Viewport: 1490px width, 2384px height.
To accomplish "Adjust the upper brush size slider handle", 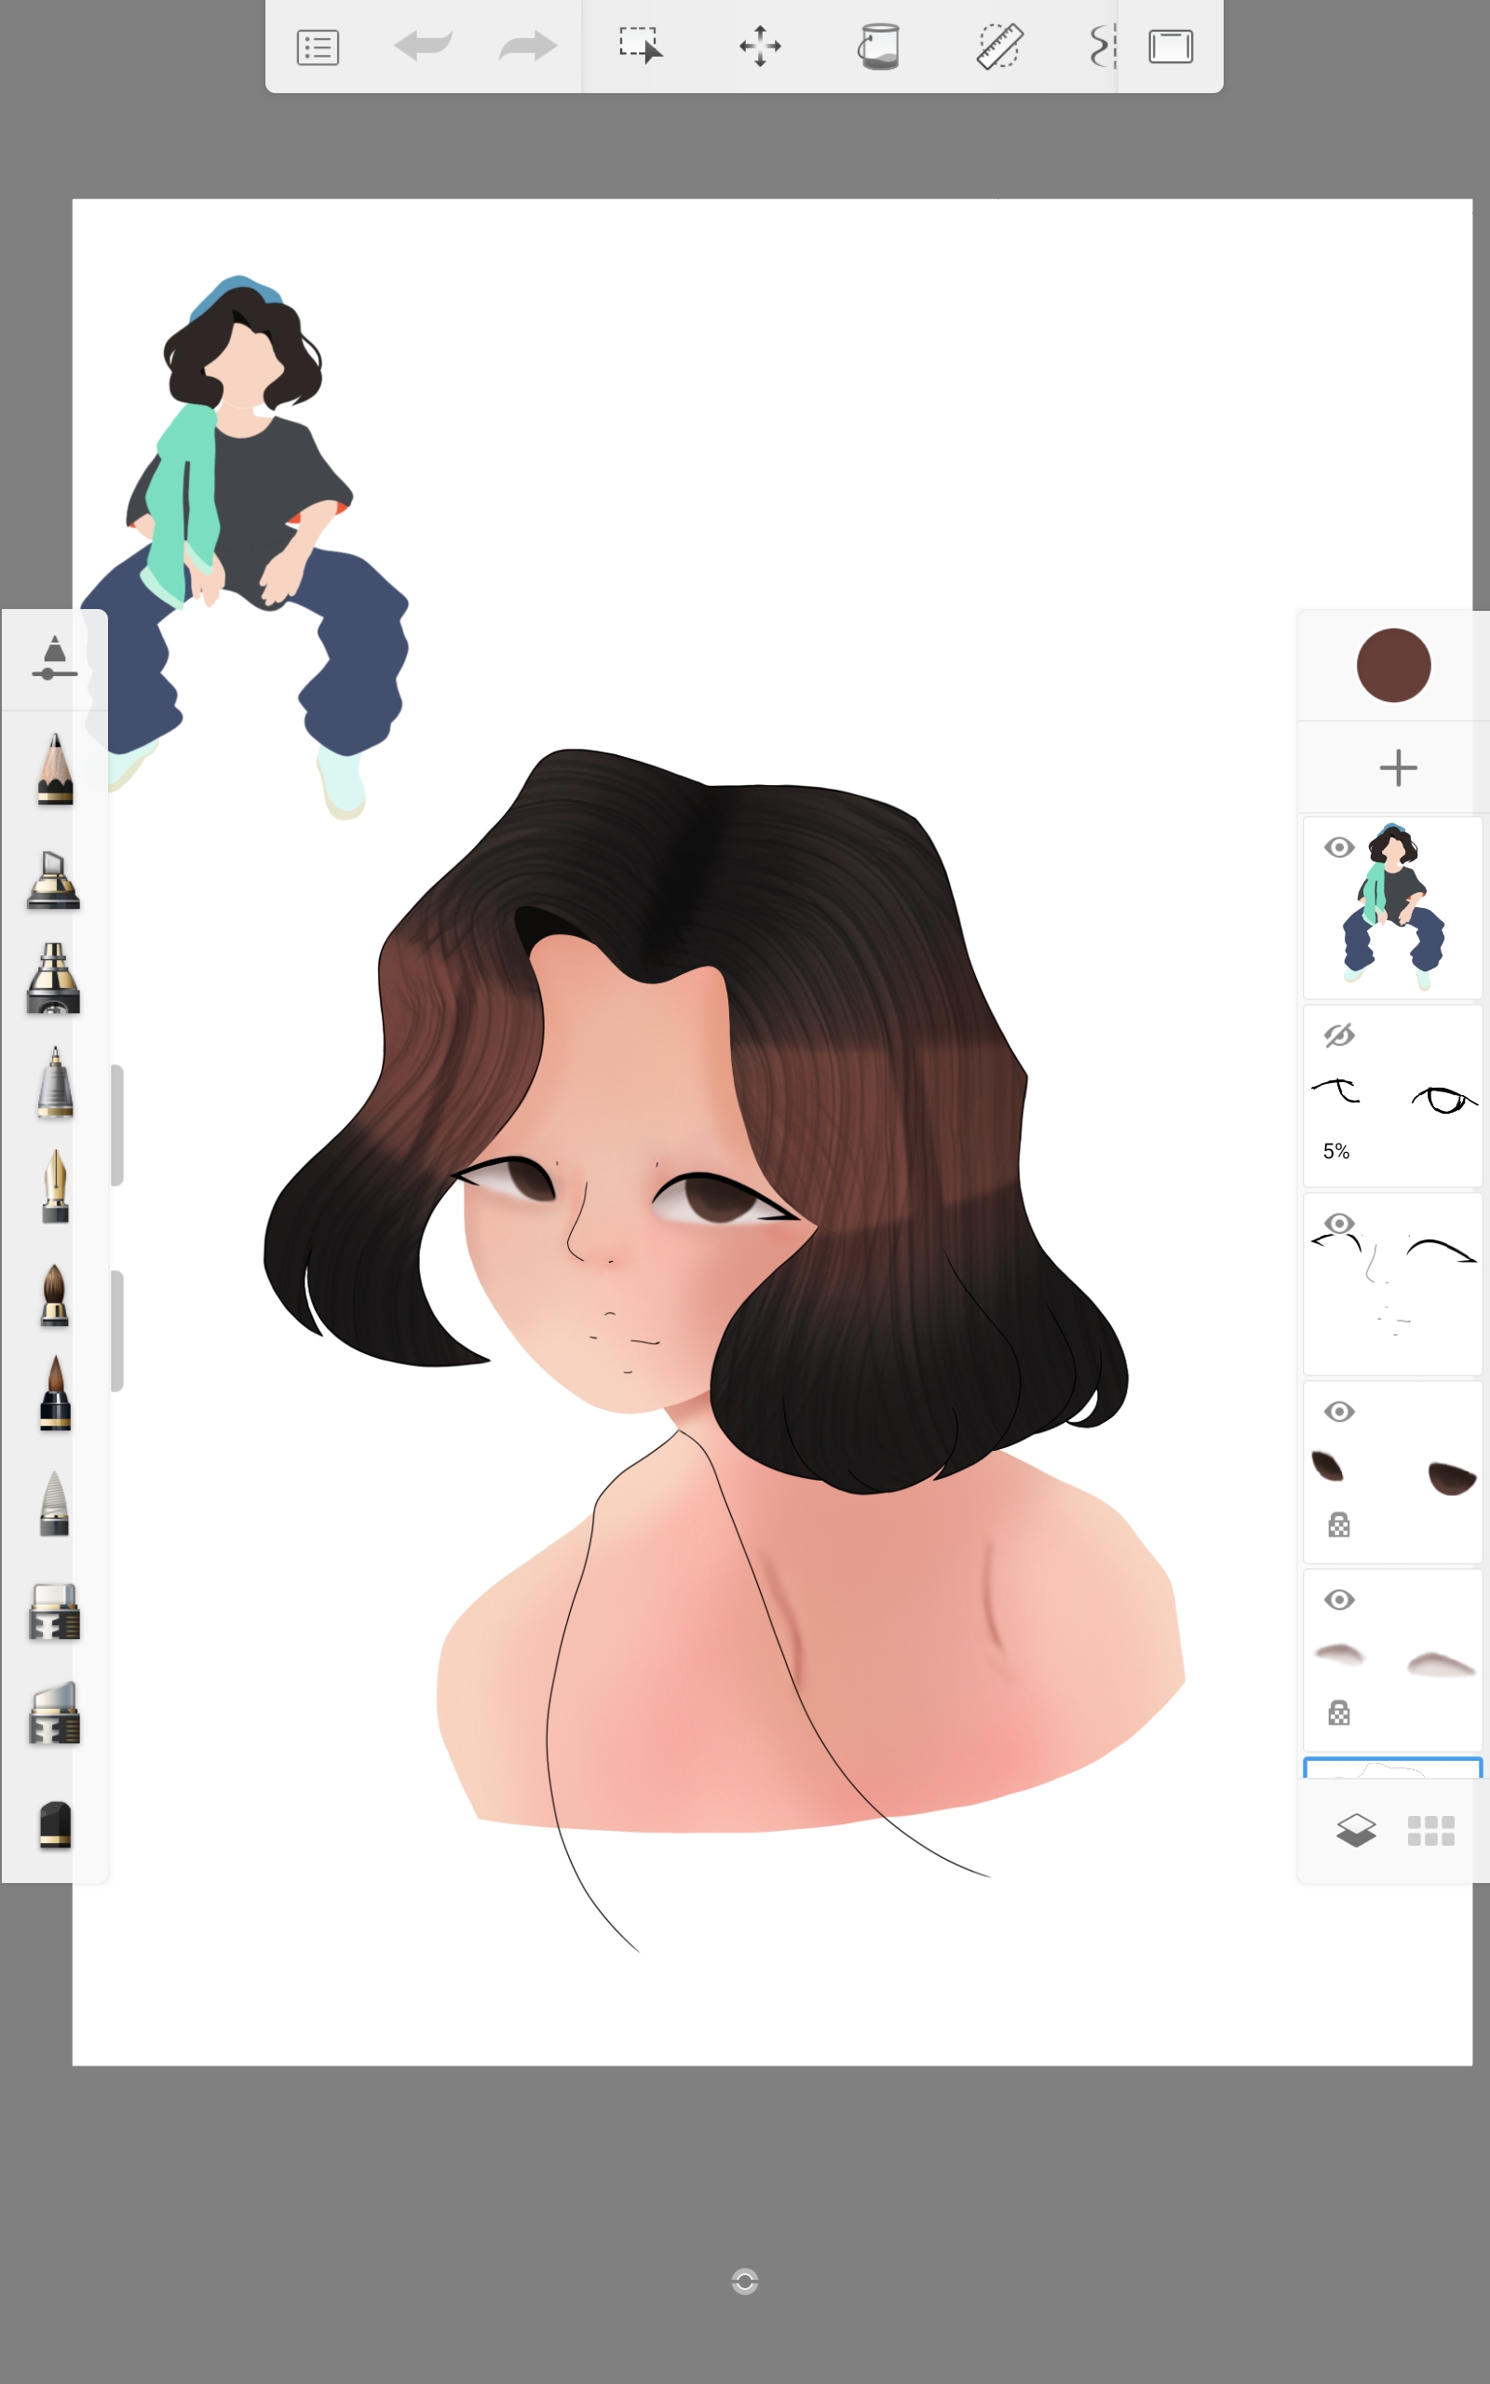I will (x=117, y=1125).
